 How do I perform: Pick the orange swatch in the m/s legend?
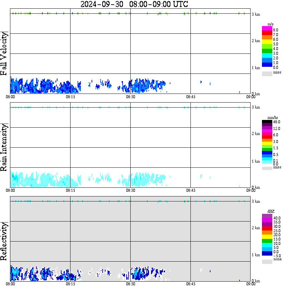click(x=267, y=37)
